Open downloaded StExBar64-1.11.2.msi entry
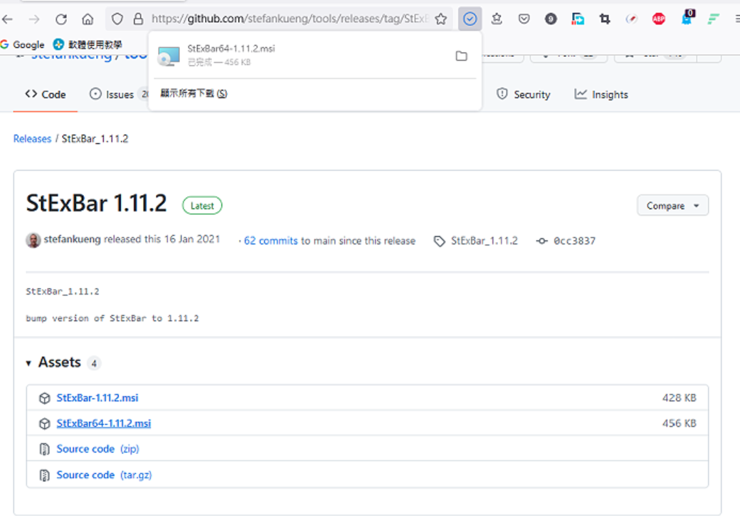 (302, 56)
